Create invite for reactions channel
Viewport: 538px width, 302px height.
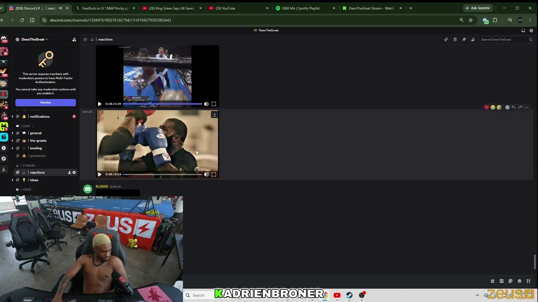[69, 172]
